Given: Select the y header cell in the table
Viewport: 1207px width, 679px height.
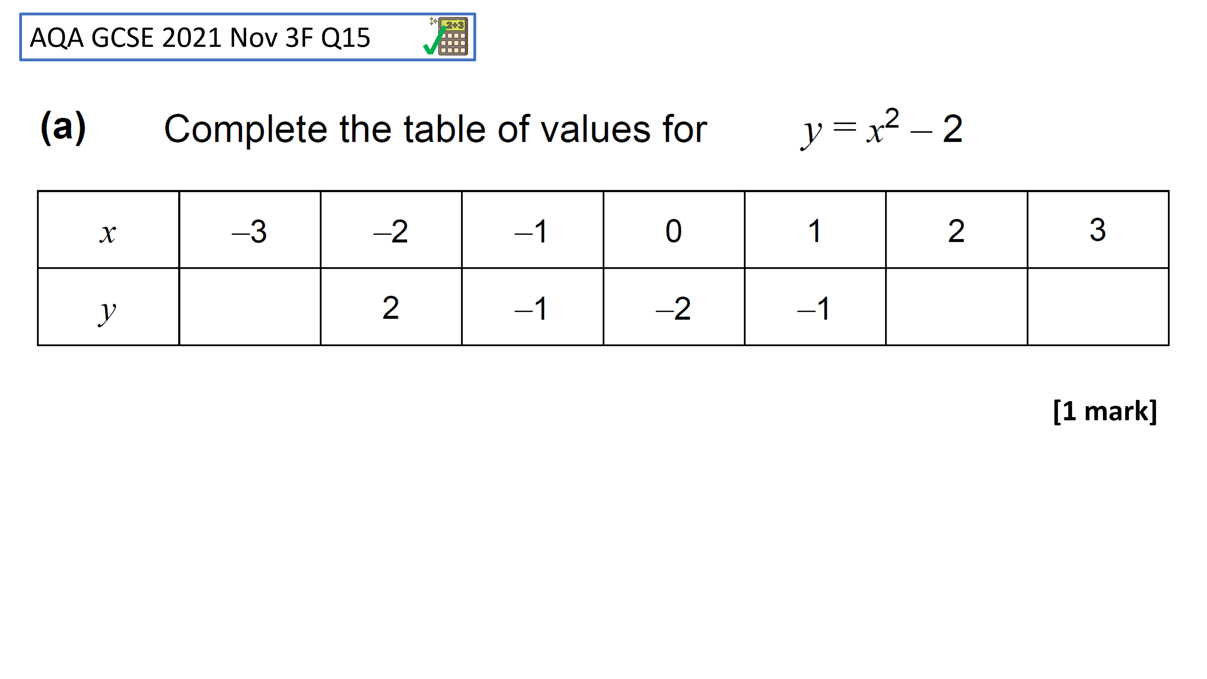Looking at the screenshot, I should (108, 307).
